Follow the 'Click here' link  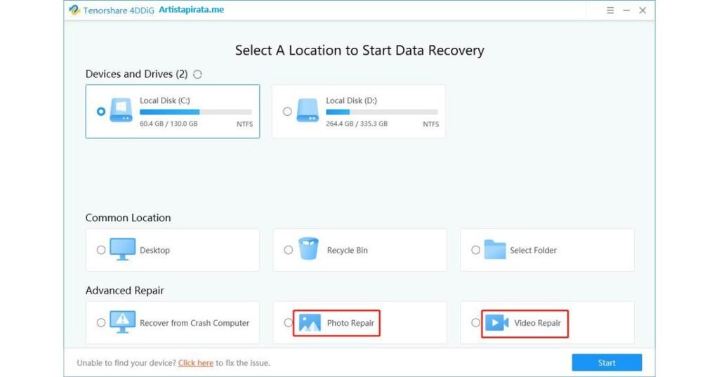click(196, 363)
